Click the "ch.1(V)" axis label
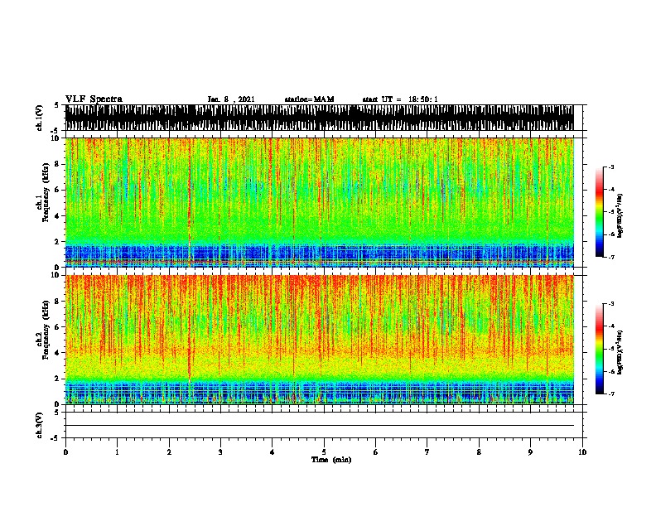Image resolution: width=656 pixels, height=507 pixels. coord(40,118)
